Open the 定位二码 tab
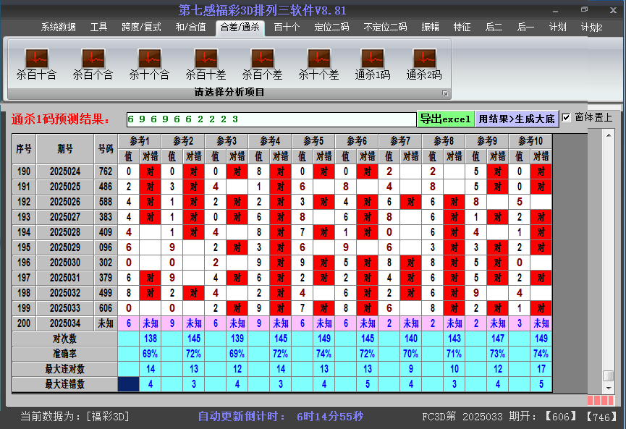This screenshot has width=626, height=429. [331, 27]
